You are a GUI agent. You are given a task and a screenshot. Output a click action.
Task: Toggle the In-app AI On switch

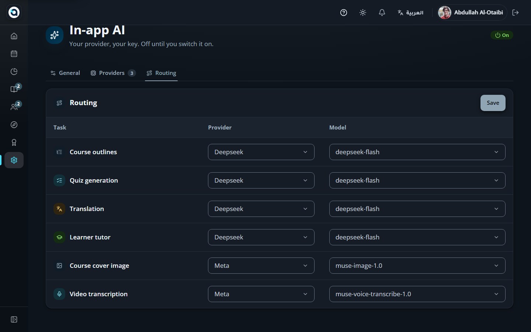pos(502,35)
